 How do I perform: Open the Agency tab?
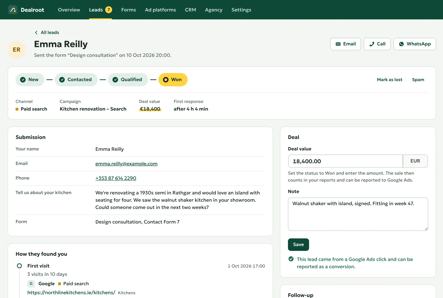214,10
